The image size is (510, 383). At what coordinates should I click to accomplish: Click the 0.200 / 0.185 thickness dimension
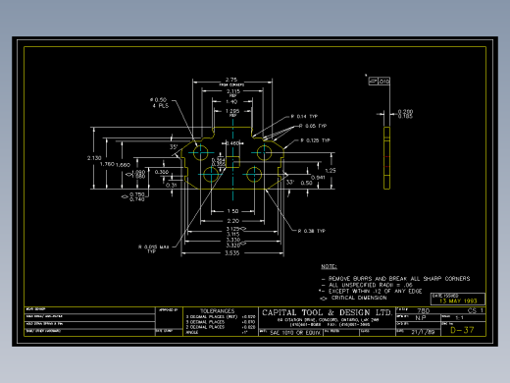[x=405, y=114]
